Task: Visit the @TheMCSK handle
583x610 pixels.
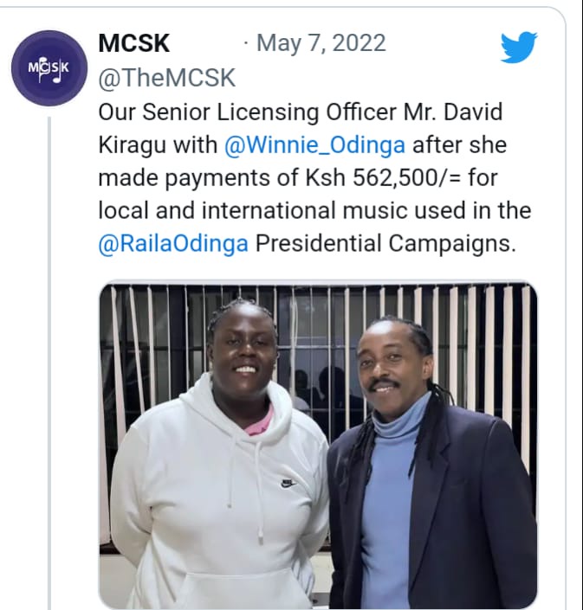Action: tap(167, 77)
